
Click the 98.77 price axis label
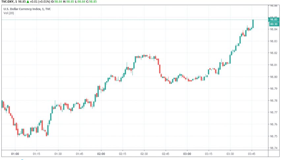pyautogui.click(x=274, y=112)
